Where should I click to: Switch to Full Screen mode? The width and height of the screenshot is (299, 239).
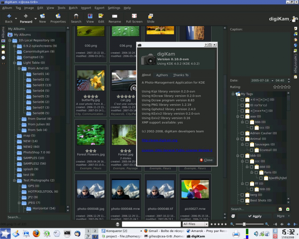pos(134,16)
